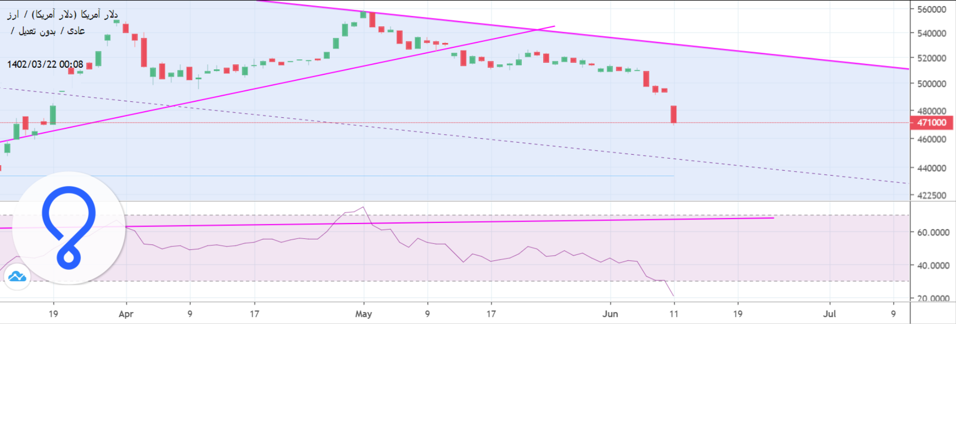Image resolution: width=956 pixels, height=431 pixels.
Task: Click the 1402/03/22 00:08 timestamp text
Action: click(x=45, y=64)
